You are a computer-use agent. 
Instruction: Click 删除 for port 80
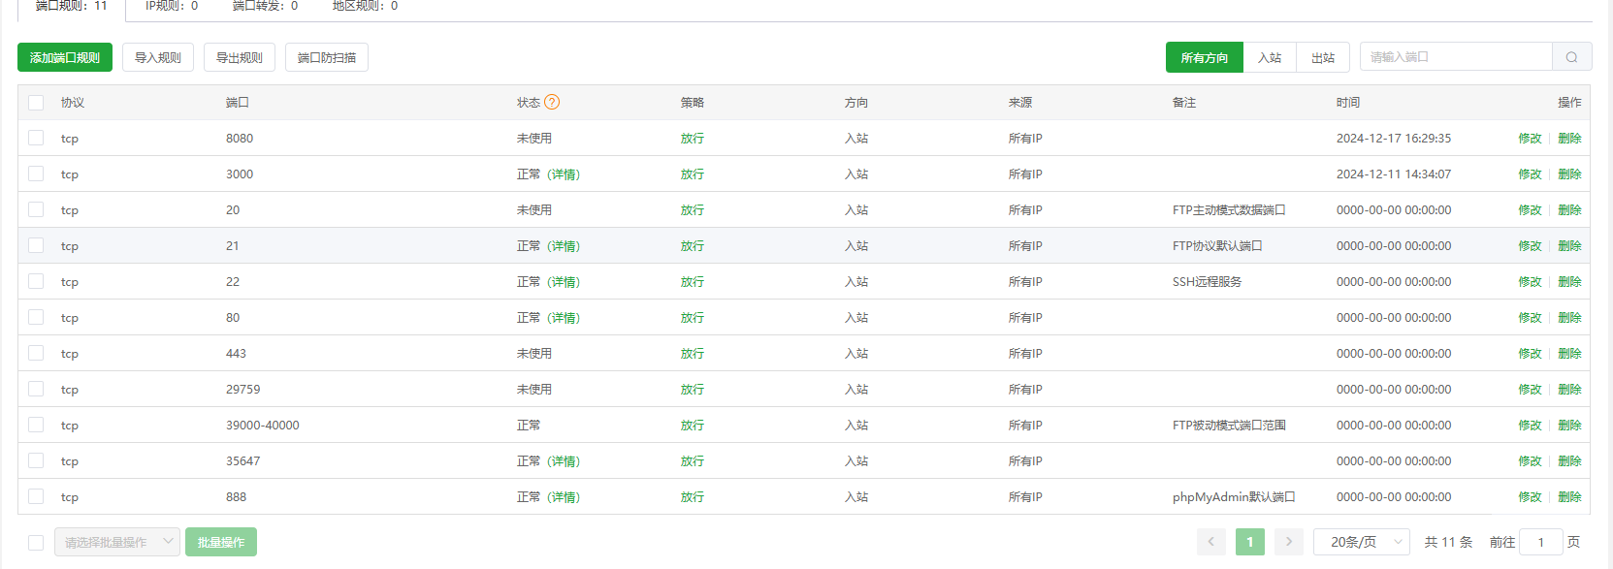(x=1569, y=318)
